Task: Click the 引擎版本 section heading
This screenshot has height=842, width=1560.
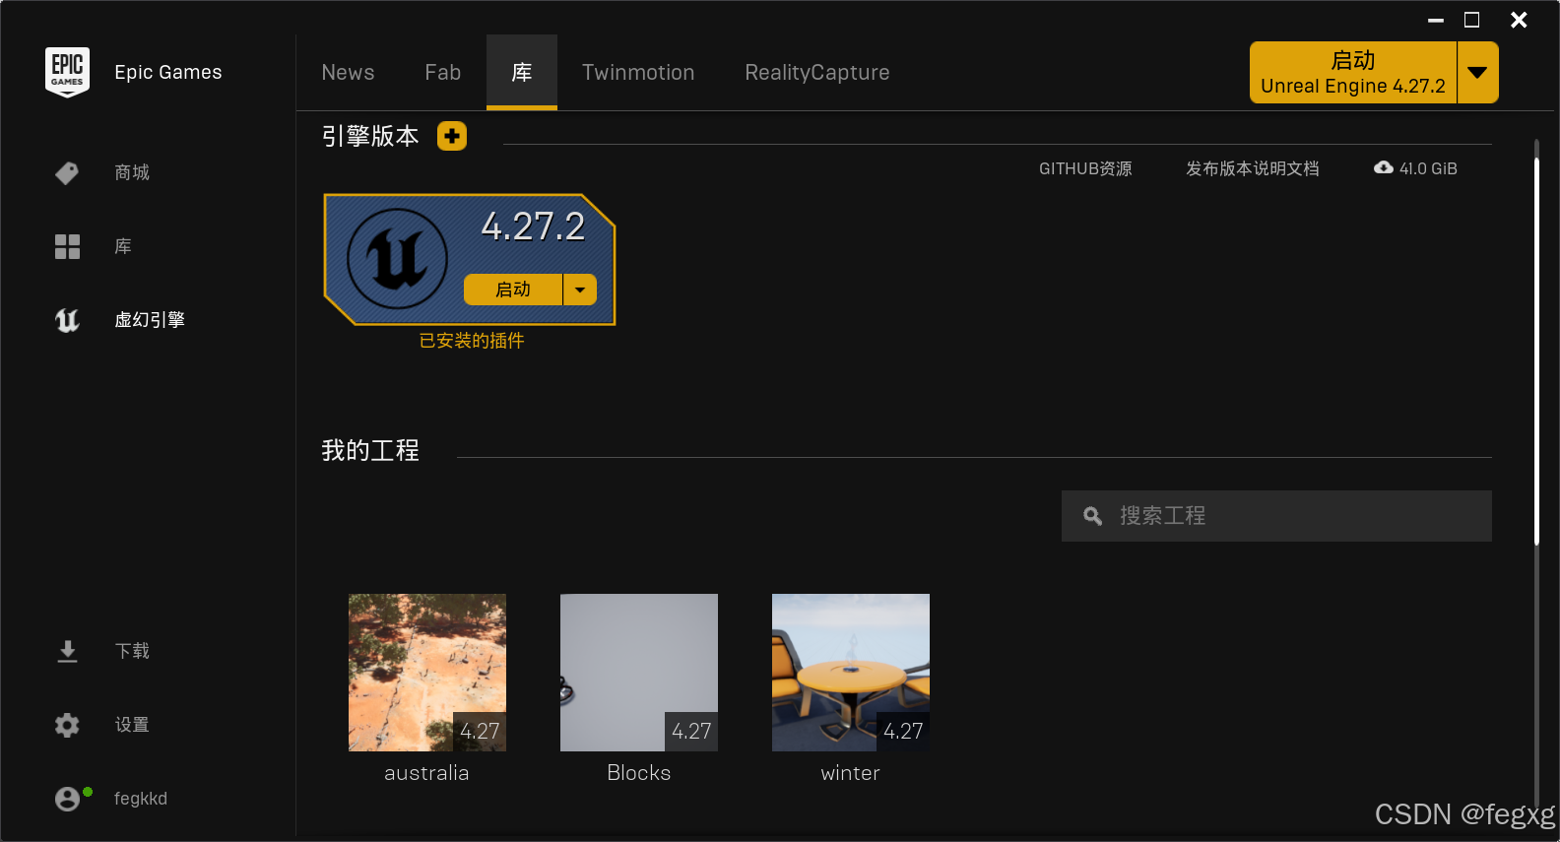Action: (x=370, y=136)
